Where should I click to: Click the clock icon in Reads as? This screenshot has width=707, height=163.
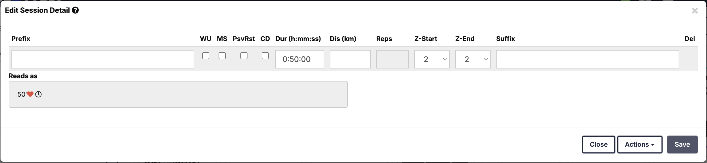tap(38, 94)
